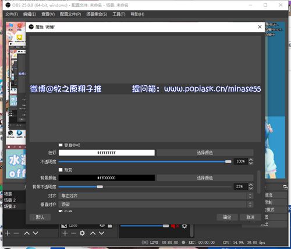Click the 100% opacity value field
The width and height of the screenshot is (291, 249).
241,161
